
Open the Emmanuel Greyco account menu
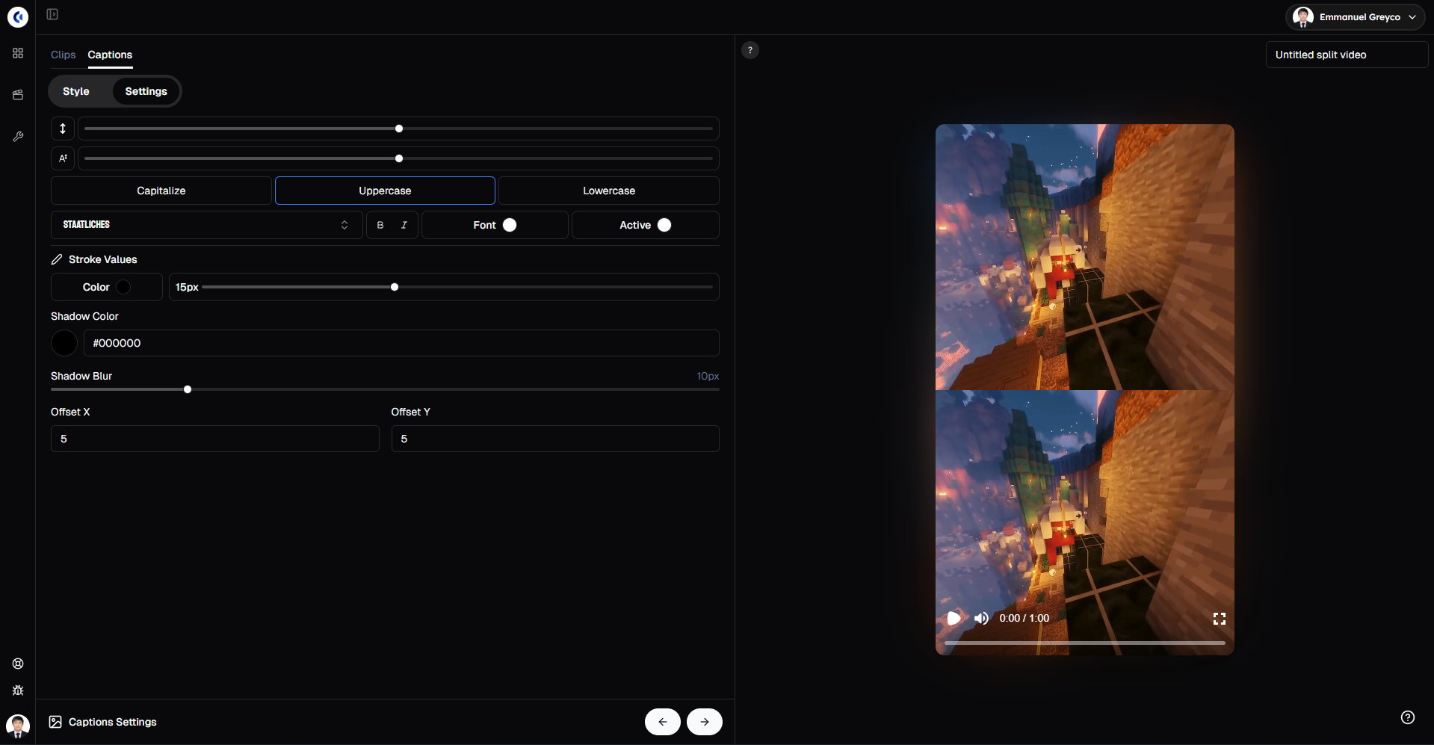[x=1356, y=17]
